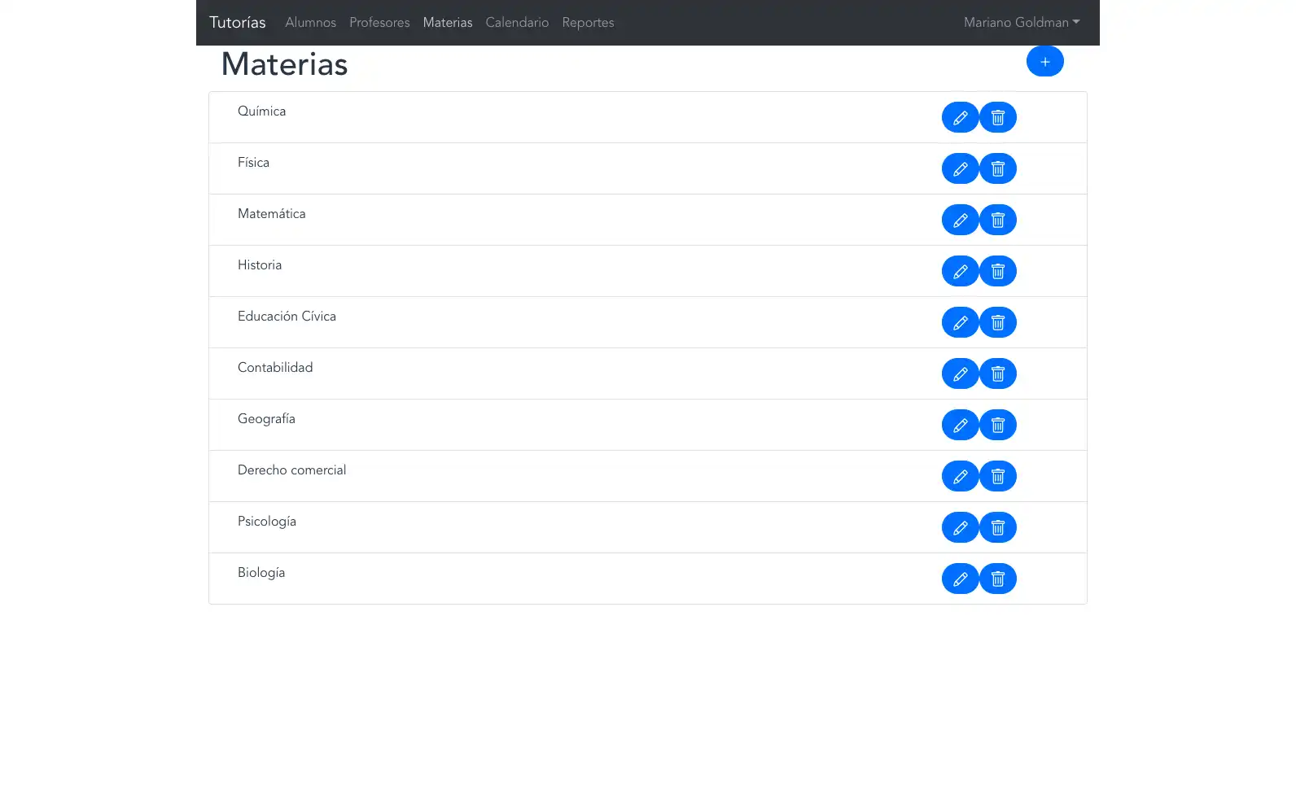This screenshot has height=795, width=1296.
Task: Click the Biología row text
Action: pyautogui.click(x=261, y=573)
